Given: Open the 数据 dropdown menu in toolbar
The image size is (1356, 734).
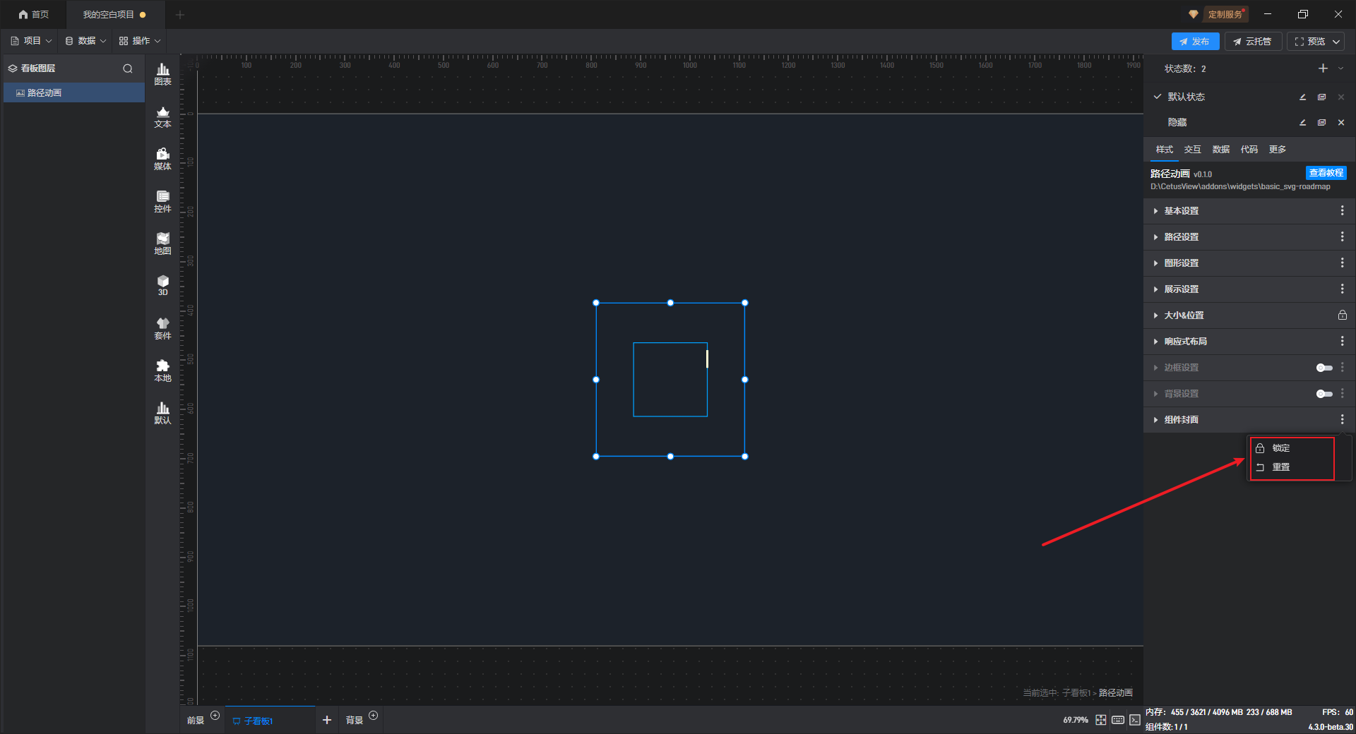Looking at the screenshot, I should (85, 41).
